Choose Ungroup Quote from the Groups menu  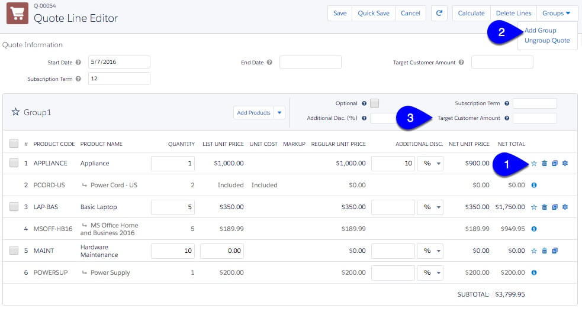[546, 40]
